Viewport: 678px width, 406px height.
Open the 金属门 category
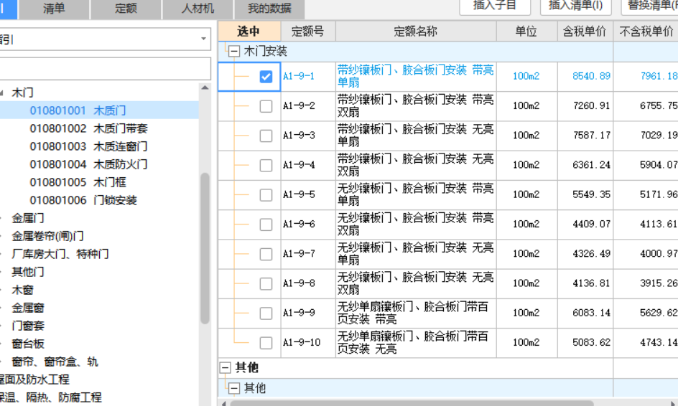click(28, 218)
